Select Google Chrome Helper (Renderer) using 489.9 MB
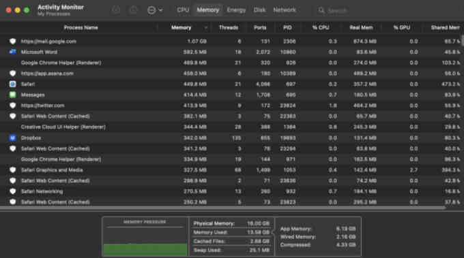The height and width of the screenshot is (258, 464). pos(61,63)
